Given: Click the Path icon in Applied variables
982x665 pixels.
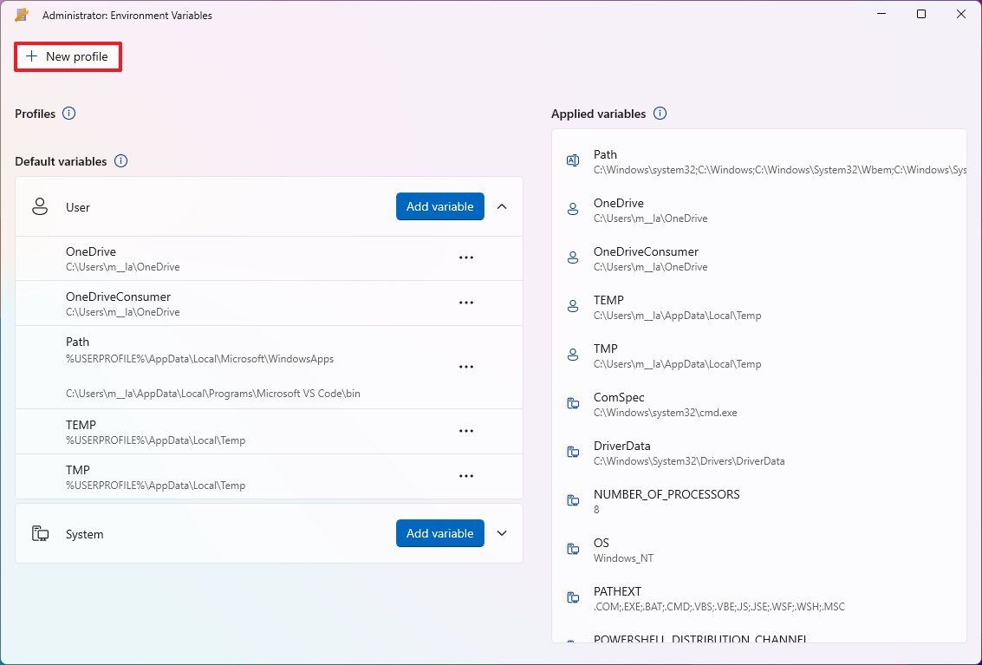Looking at the screenshot, I should tap(572, 160).
